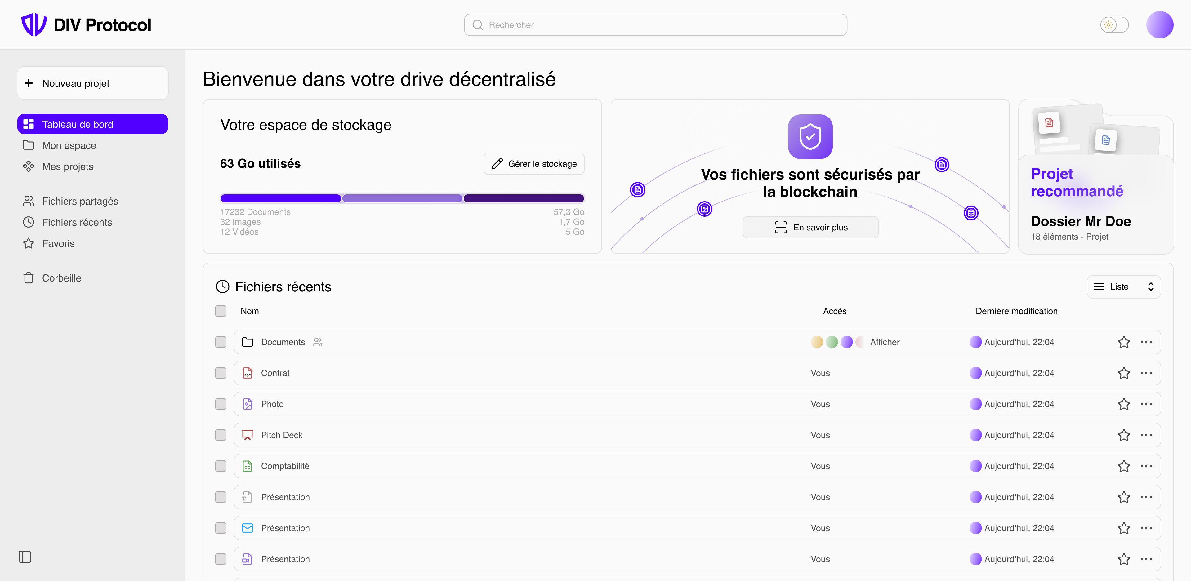Collapse the sidebar using the panel icon
Screen dimensions: 1191x581
[x=25, y=557]
